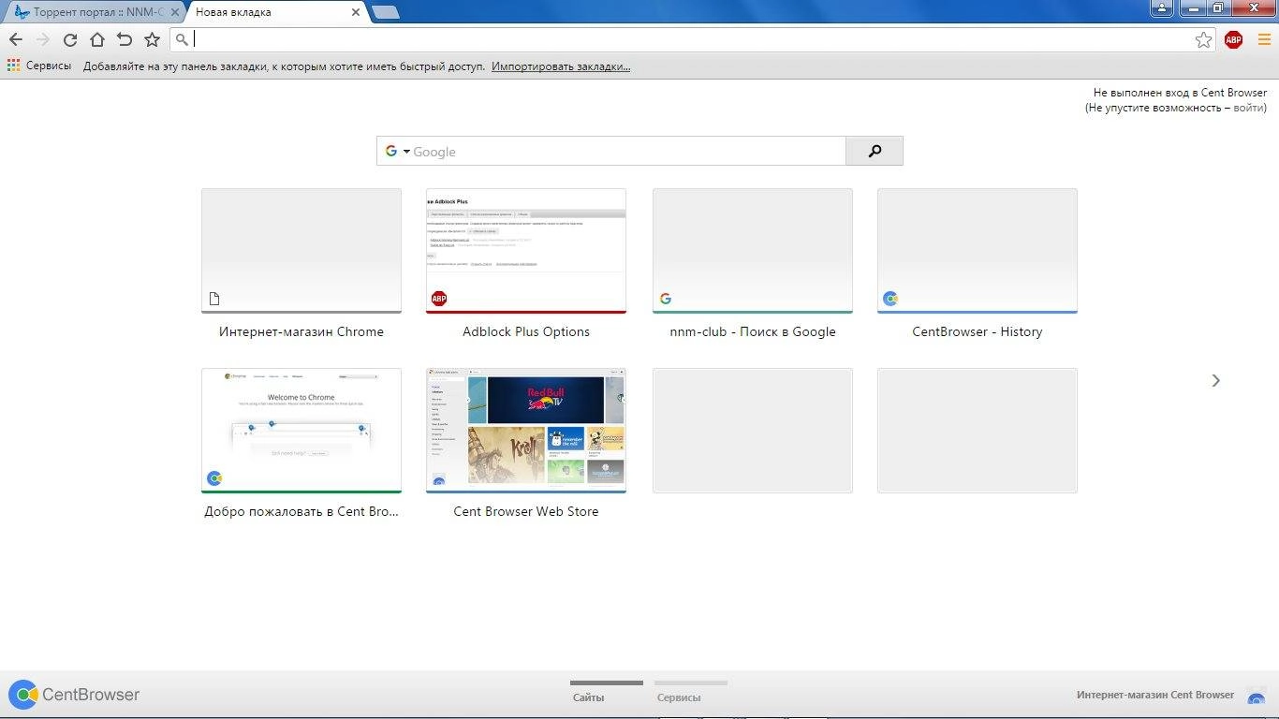The image size is (1279, 719).
Task: Click the CentBrowser - History caption
Action: point(978,331)
